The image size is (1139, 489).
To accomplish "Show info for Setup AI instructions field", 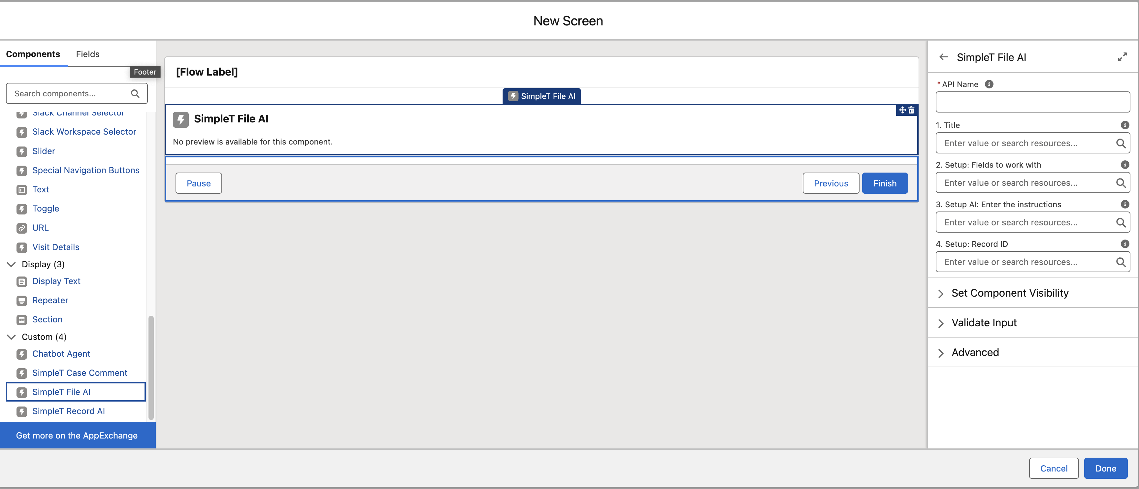I will [1125, 204].
